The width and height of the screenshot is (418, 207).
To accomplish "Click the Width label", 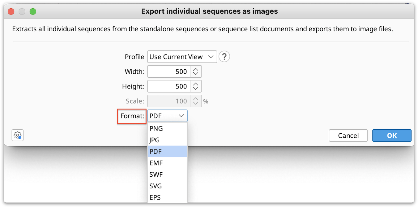I will (x=134, y=71).
